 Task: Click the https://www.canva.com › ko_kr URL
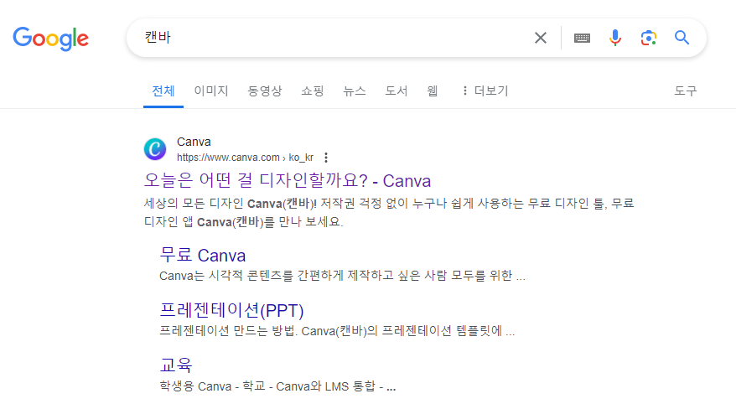245,158
